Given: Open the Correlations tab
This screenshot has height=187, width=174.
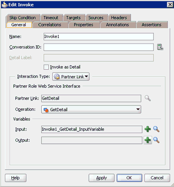Looking at the screenshot, I should click(50, 25).
